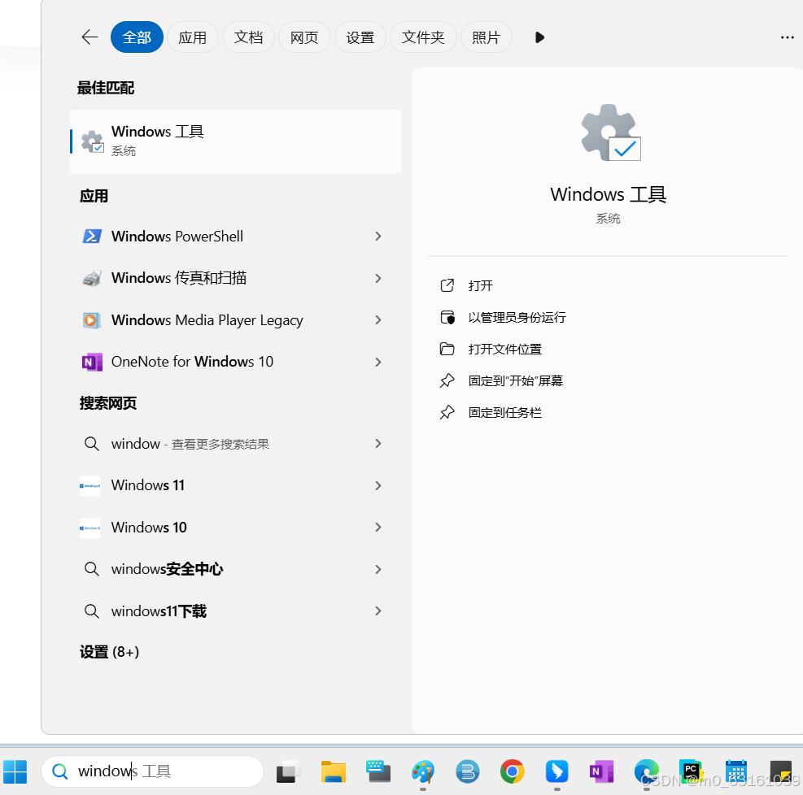Viewport: 803px width, 795px height.
Task: Open the keyboard app on the taskbar
Action: click(x=378, y=771)
